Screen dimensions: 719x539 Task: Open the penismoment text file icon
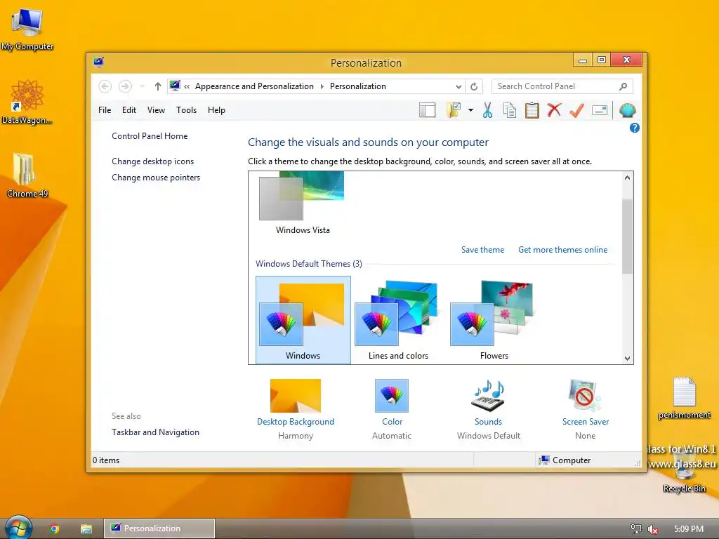[x=684, y=398]
